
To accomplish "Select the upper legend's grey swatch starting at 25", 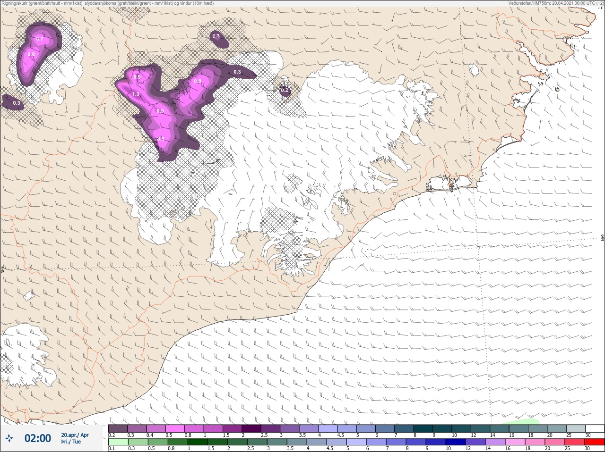I will [x=576, y=428].
